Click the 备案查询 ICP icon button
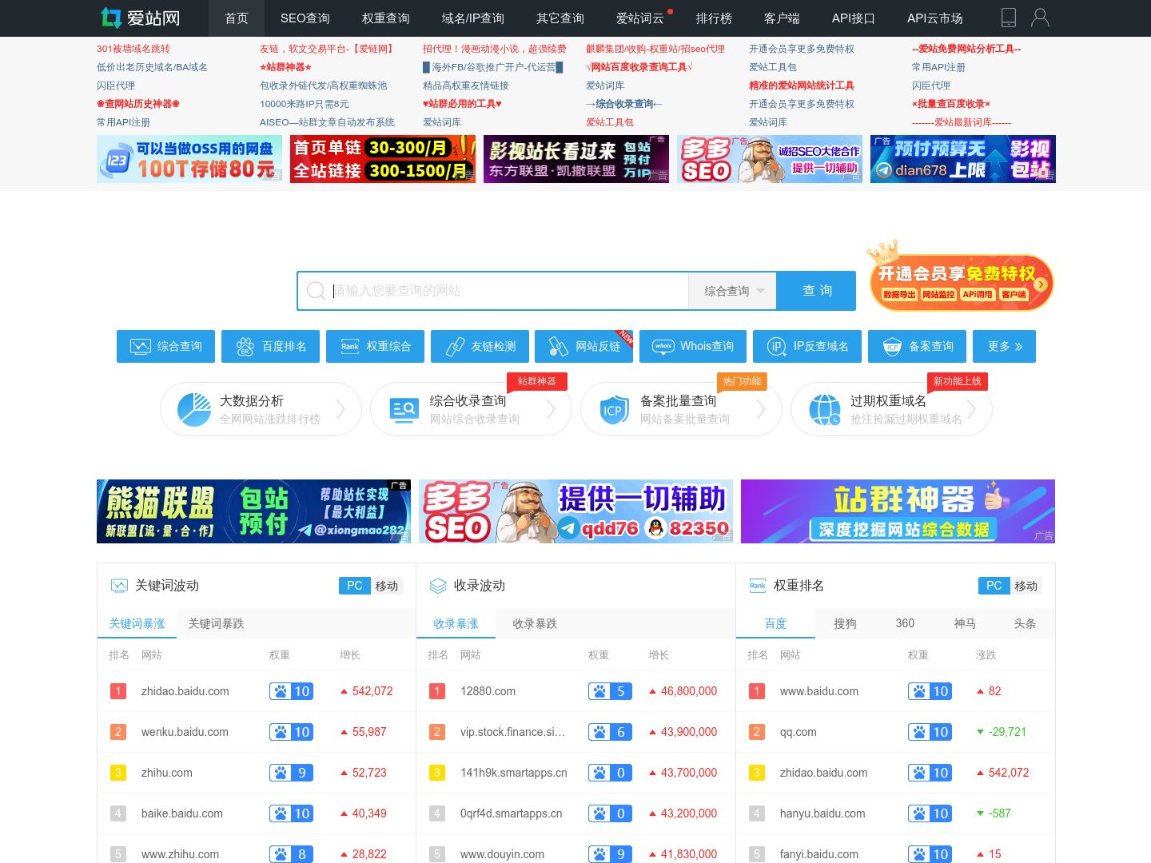Viewport: 1151px width, 863px height. pos(917,346)
